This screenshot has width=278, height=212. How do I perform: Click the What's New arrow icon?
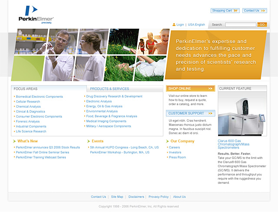pyautogui.click(x=14, y=141)
